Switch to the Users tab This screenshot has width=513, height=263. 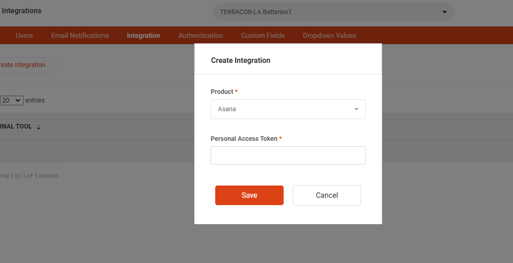(x=24, y=36)
